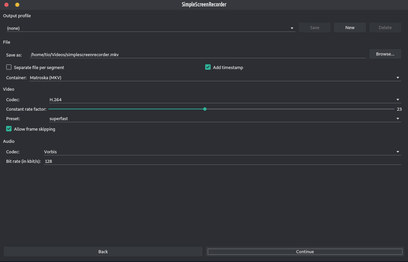Viewport: 408px width, 262px height.
Task: Create a New output profile
Action: point(350,28)
